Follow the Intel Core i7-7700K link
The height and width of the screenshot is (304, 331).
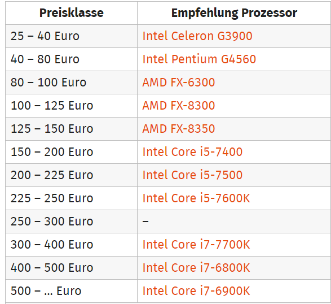pyautogui.click(x=196, y=244)
